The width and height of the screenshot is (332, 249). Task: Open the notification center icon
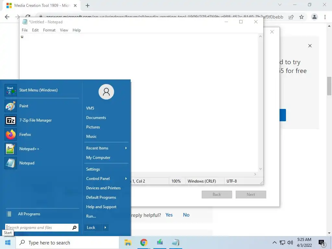322,243
